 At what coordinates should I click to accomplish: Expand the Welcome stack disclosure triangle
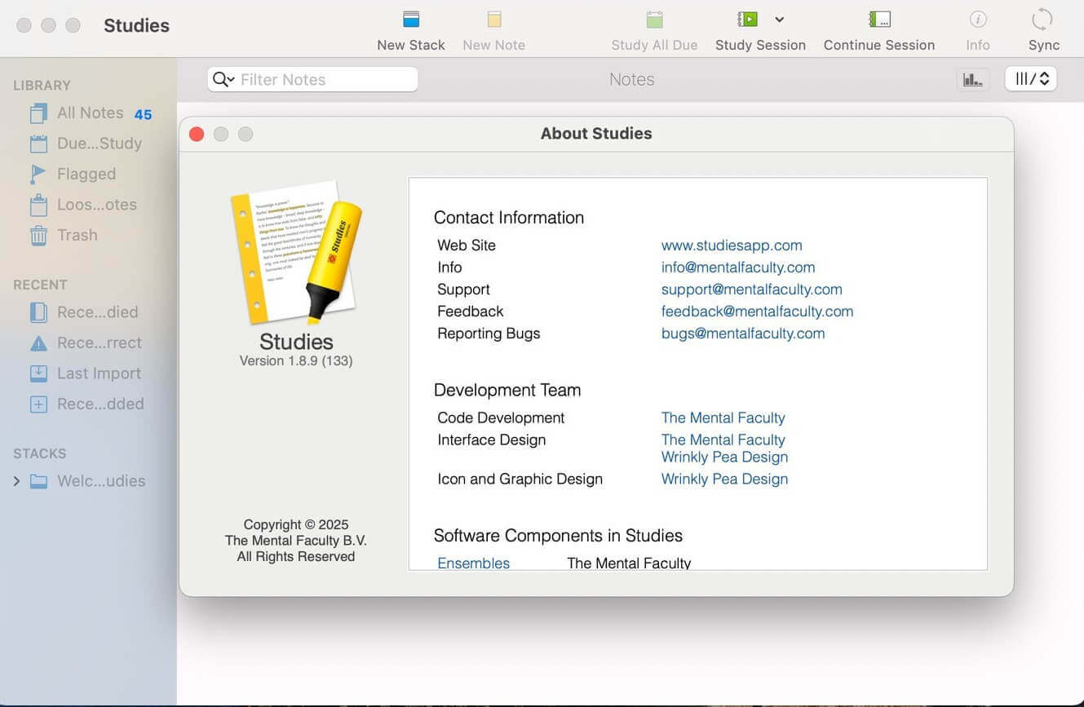click(17, 481)
